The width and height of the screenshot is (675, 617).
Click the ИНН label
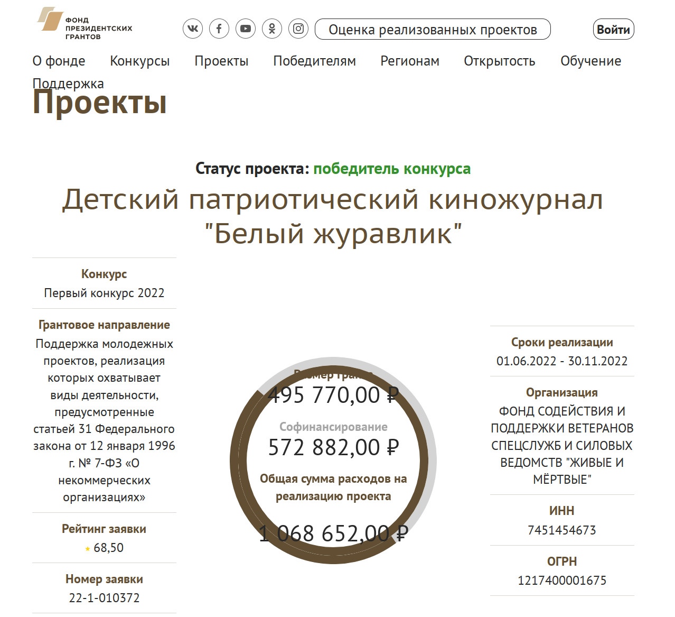point(562,511)
